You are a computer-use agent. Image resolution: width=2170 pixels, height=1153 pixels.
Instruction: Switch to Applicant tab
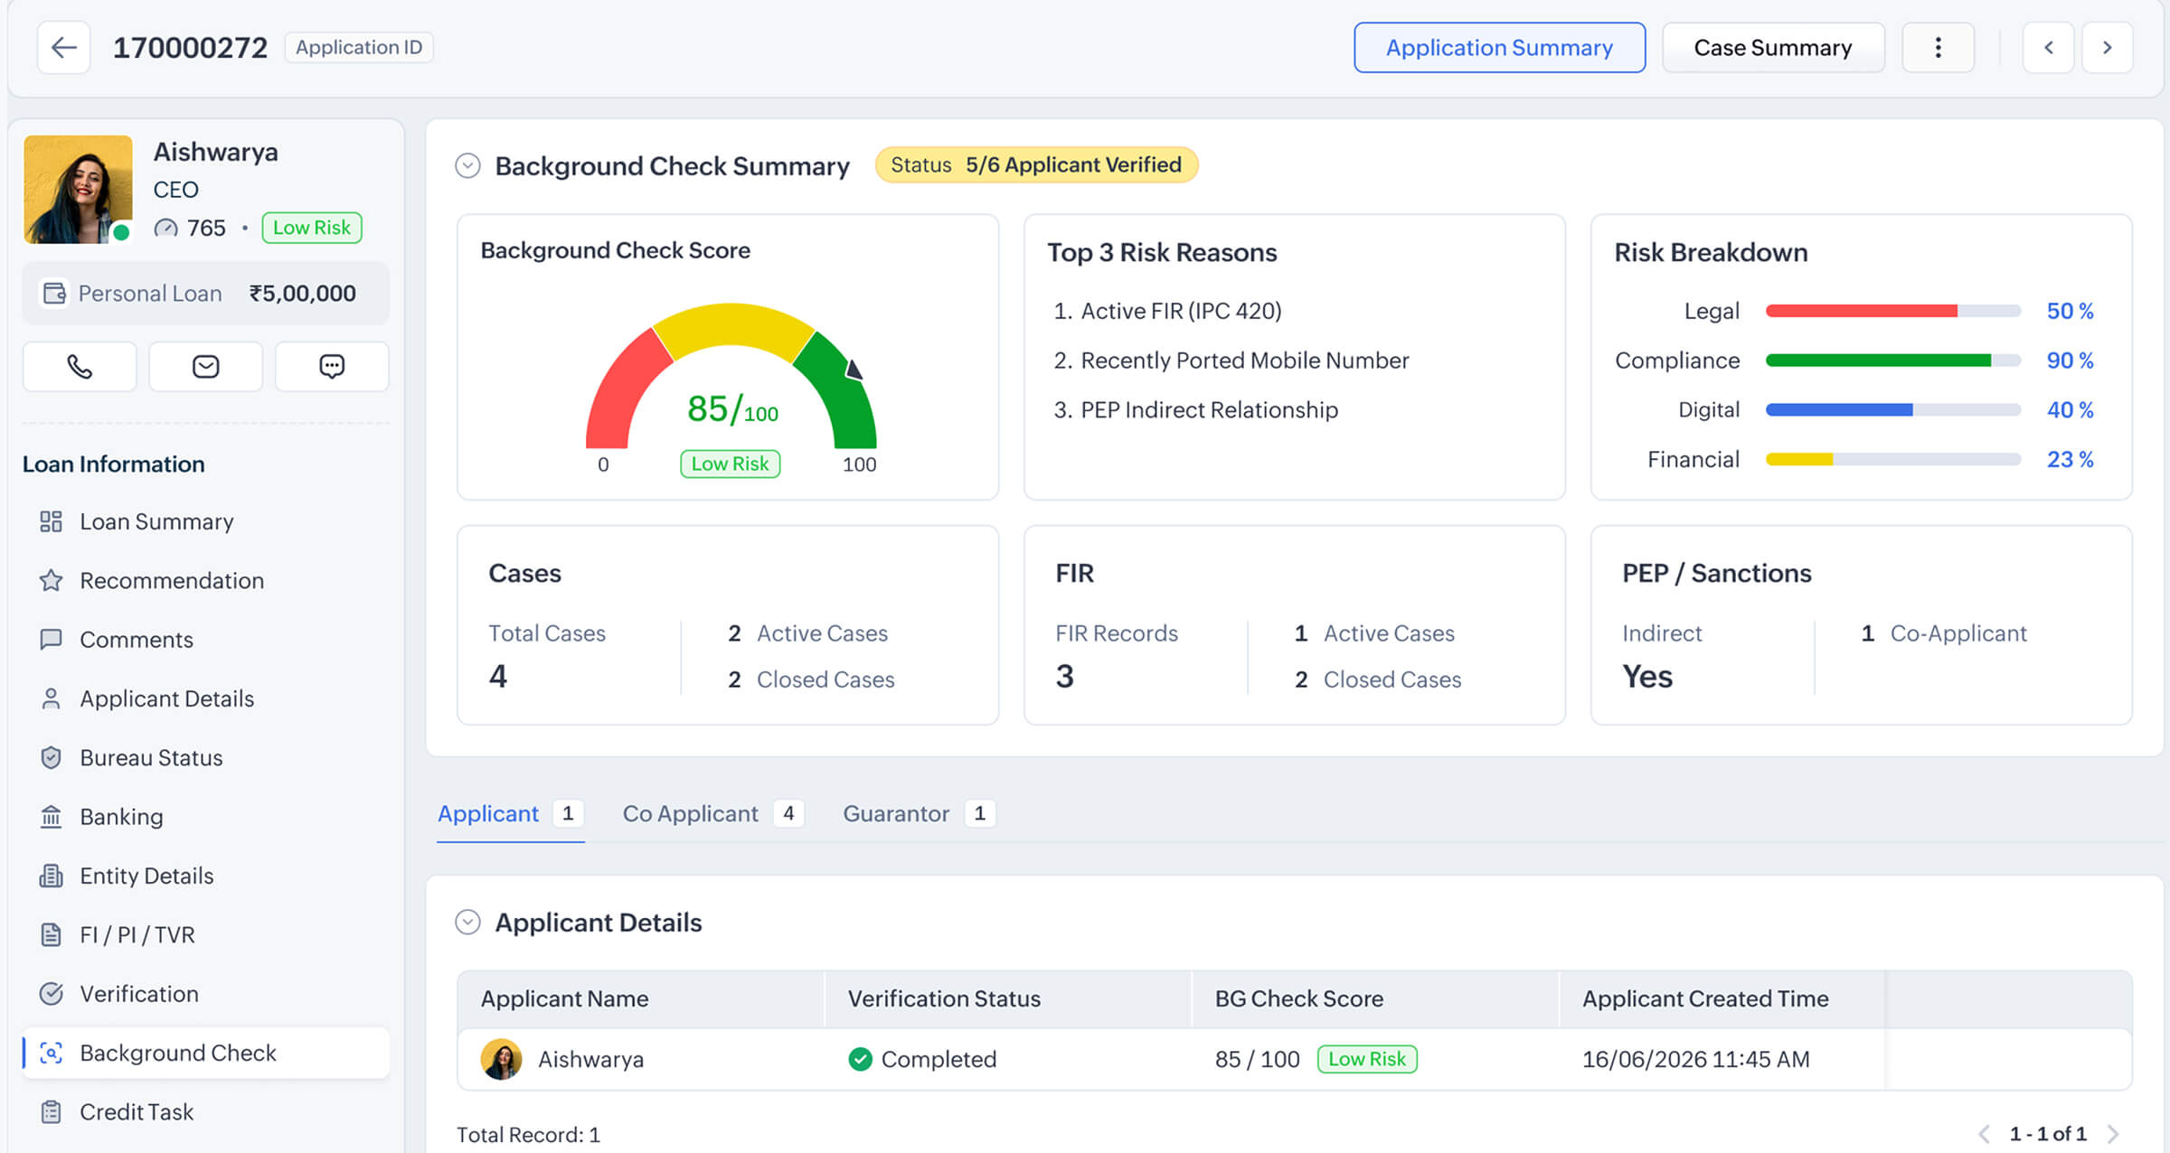(x=510, y=813)
